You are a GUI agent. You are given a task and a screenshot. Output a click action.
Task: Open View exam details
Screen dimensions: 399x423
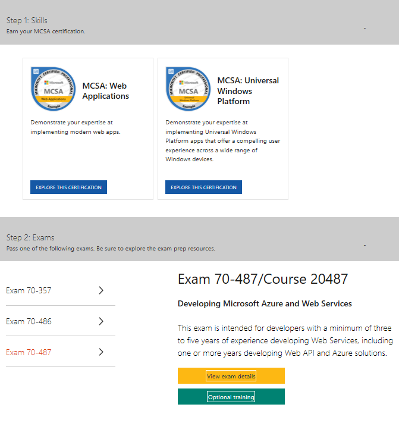tap(231, 376)
